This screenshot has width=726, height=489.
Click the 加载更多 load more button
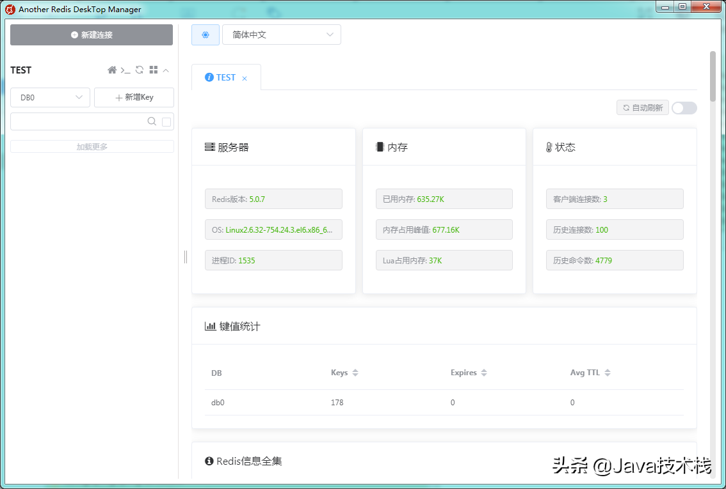pos(92,146)
